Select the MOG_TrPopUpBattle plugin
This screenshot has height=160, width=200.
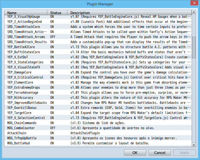[98, 138]
